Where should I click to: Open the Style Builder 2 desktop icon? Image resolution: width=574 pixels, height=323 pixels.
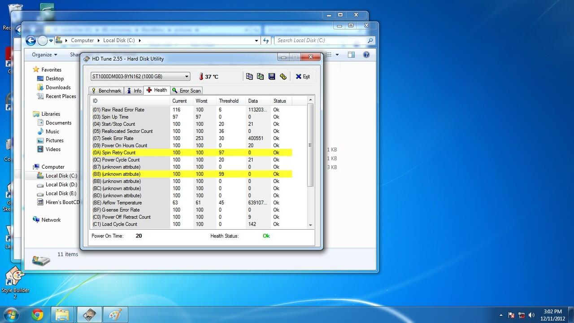pyautogui.click(x=15, y=283)
